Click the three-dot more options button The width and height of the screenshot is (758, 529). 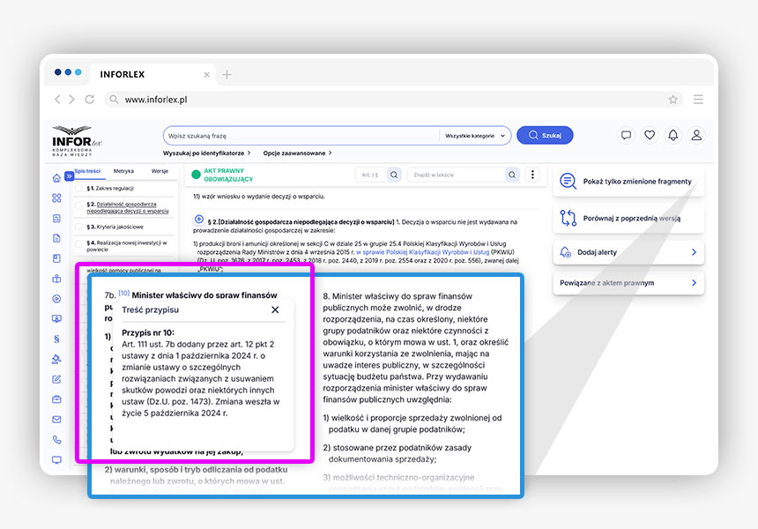tap(532, 175)
